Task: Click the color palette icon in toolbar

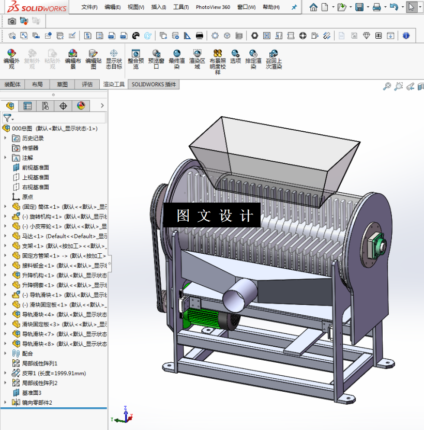Action: pyautogui.click(x=136, y=36)
